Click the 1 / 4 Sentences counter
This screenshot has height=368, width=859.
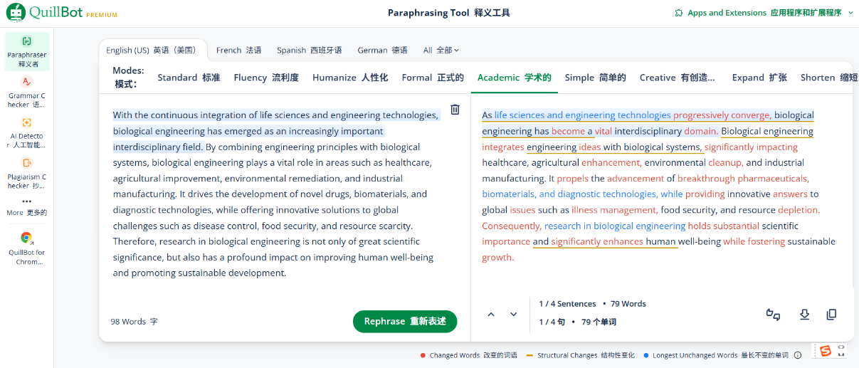pyautogui.click(x=567, y=304)
